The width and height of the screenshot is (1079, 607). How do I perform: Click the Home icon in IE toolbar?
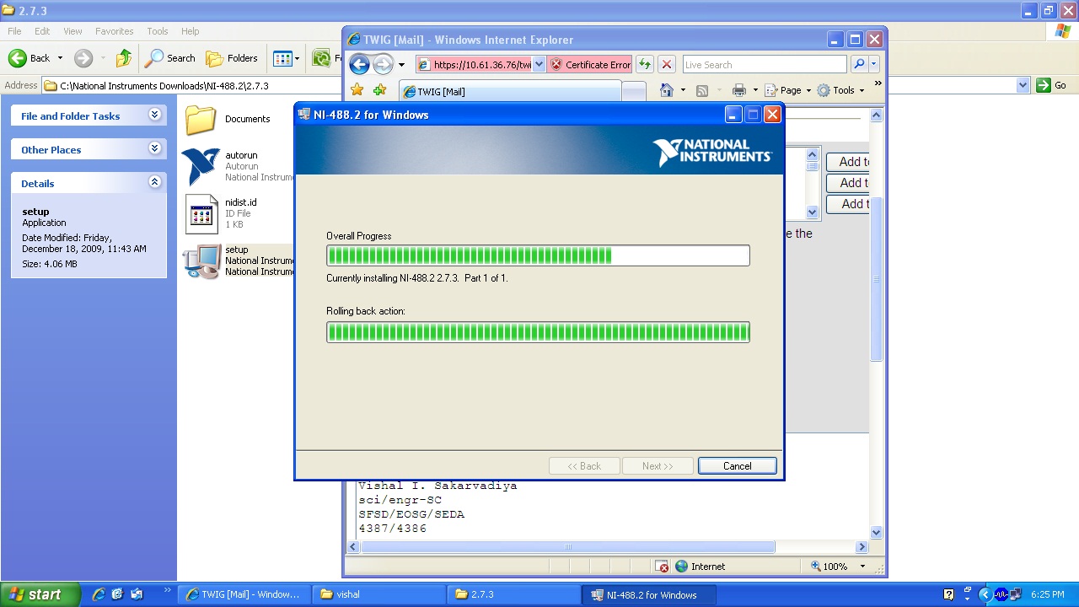tap(667, 90)
